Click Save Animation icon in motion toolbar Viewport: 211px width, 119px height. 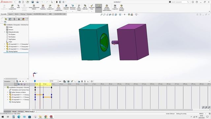coord(65,81)
